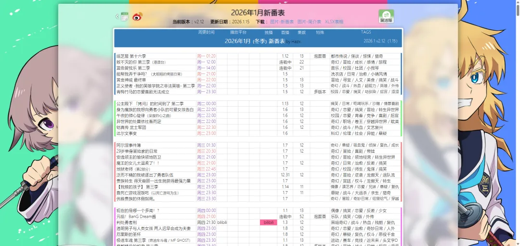Screen dimensions: 520x246
Task: Select the row title 安逸领主的愉快领地防卫
Action: (x=139, y=157)
